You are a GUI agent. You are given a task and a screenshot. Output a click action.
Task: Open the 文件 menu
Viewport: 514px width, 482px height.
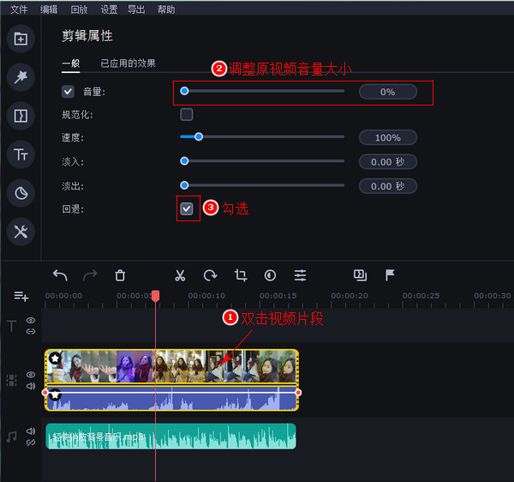pyautogui.click(x=19, y=9)
